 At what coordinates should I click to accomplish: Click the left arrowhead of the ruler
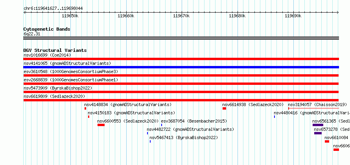tap(24, 13)
